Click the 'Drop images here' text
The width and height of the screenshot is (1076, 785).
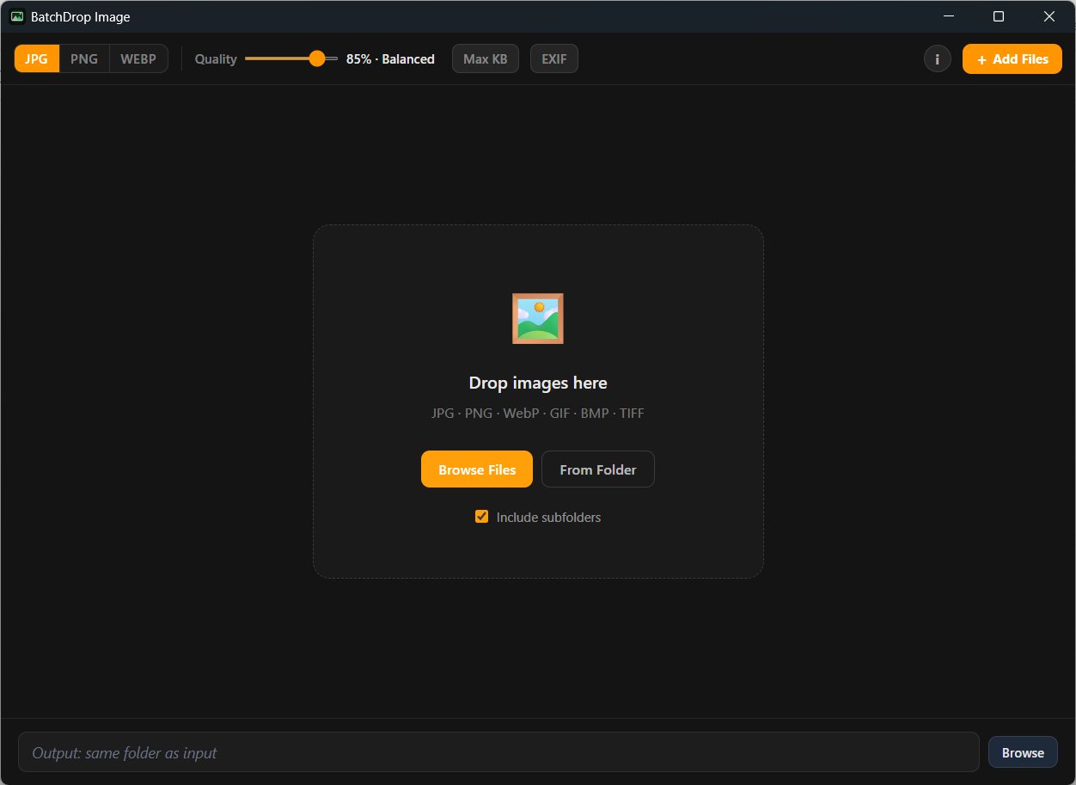pyautogui.click(x=538, y=383)
